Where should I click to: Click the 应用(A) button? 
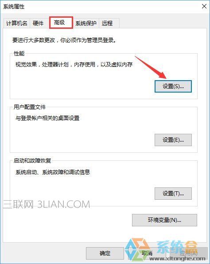[189, 253]
